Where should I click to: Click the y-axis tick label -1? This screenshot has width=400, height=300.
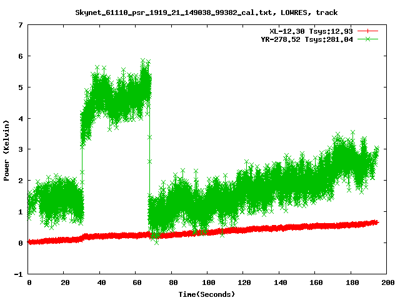(19, 274)
